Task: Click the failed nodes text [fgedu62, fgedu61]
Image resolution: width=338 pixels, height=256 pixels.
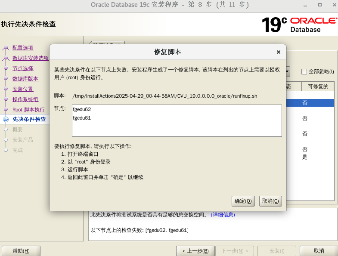Action: (167, 230)
